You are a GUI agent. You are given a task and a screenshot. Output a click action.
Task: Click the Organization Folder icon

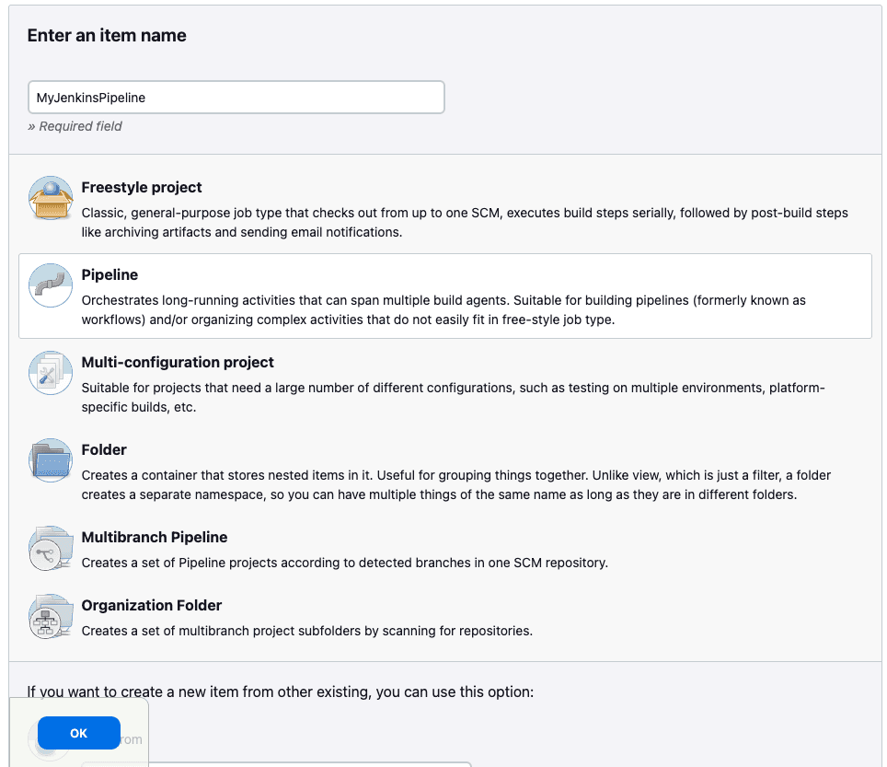pos(50,616)
